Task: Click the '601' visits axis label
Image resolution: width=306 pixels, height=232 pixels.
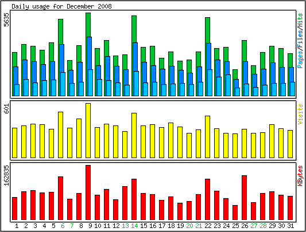Action: 7,108
